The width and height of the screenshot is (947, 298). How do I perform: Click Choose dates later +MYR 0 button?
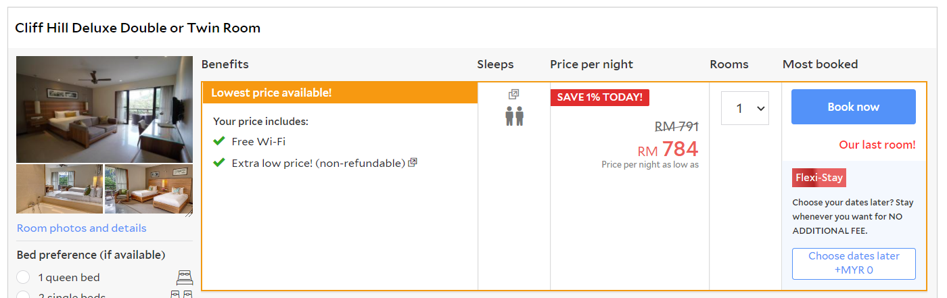tap(854, 264)
